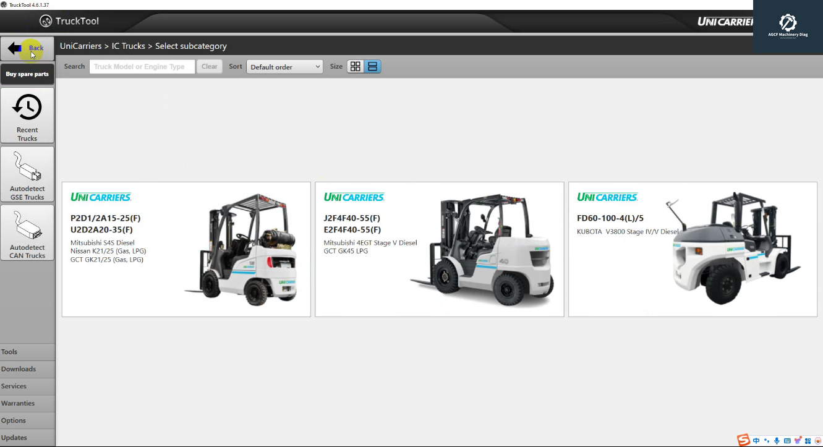Open the Downloads section
Image resolution: width=823 pixels, height=447 pixels.
coord(19,368)
